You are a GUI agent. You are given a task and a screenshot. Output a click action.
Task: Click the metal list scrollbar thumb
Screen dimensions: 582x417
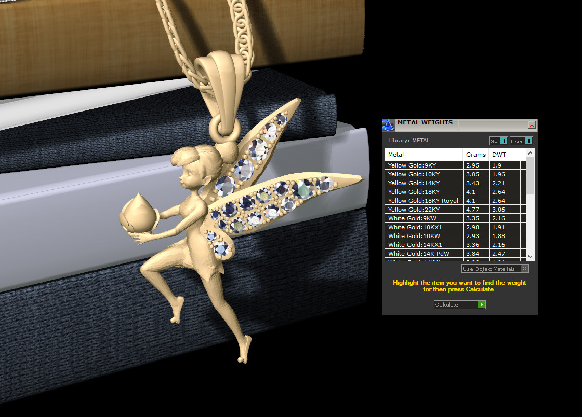(530, 176)
